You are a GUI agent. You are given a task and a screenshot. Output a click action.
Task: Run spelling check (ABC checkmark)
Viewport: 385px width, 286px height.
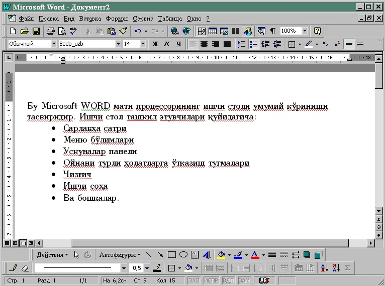(74, 31)
